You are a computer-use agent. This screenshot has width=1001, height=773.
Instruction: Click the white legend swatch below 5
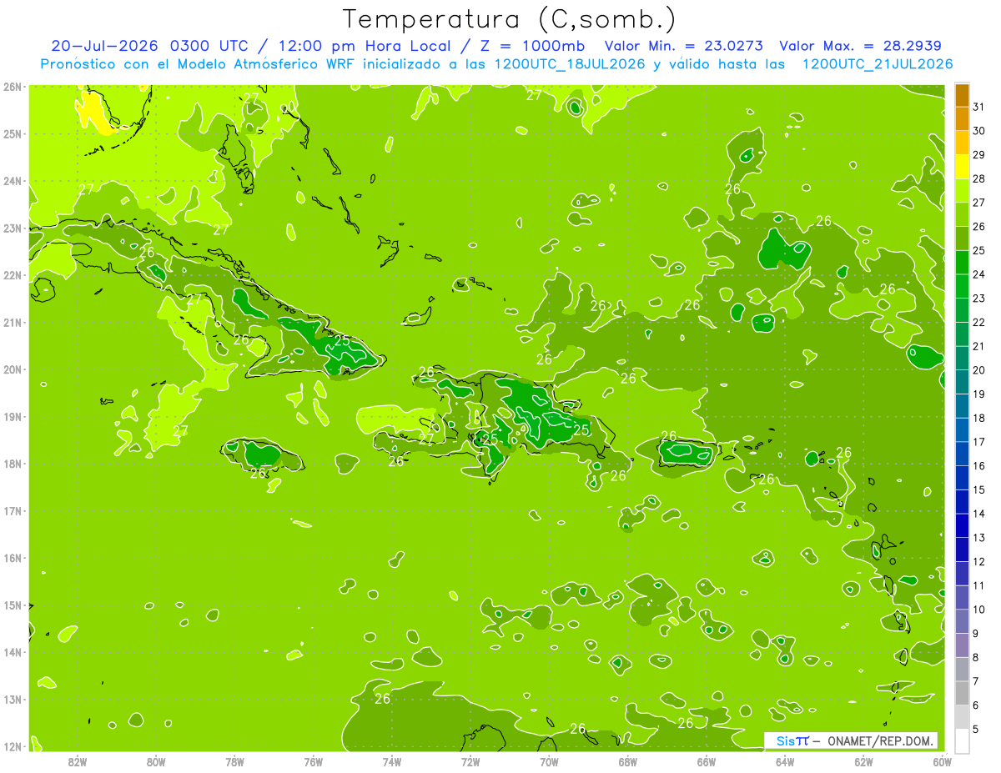[962, 740]
